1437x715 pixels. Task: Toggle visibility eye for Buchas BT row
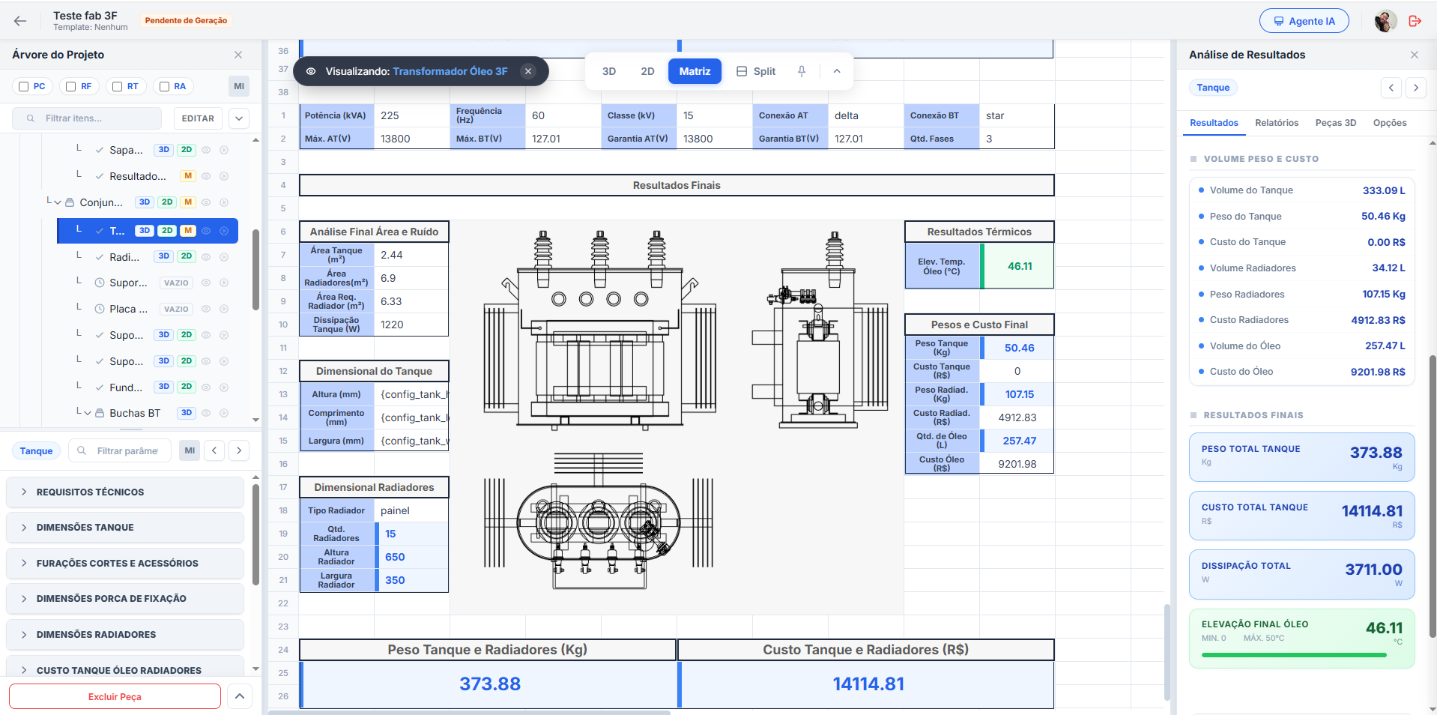[205, 413]
